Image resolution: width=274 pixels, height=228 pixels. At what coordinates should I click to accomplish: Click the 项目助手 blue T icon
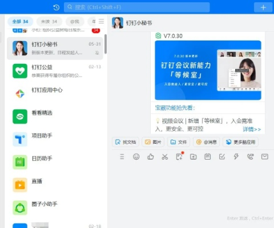20,140
